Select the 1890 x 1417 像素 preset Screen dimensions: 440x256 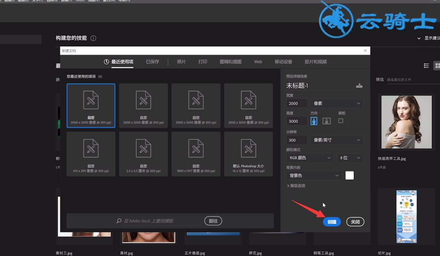196,154
